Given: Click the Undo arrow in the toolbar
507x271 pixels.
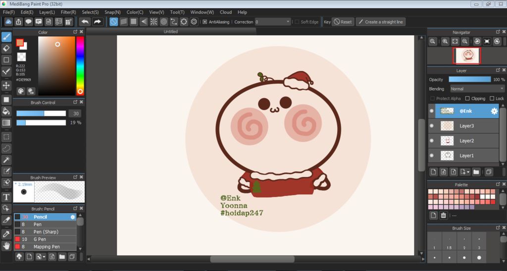Looking at the screenshot, I should tap(85, 22).
